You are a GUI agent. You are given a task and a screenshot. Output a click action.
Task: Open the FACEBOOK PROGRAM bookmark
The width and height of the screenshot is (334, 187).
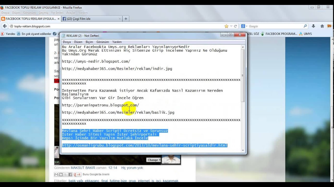coord(279,34)
